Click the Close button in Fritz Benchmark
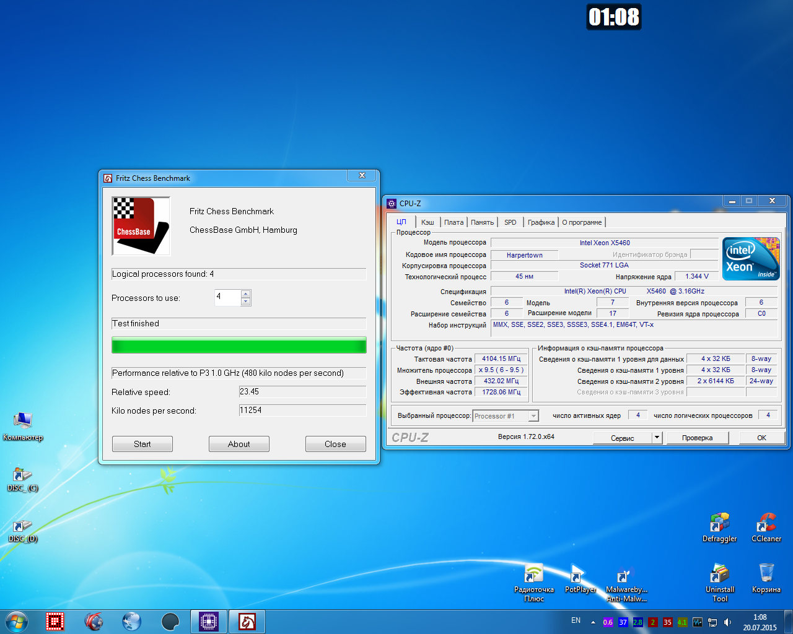793x634 pixels. 336,444
